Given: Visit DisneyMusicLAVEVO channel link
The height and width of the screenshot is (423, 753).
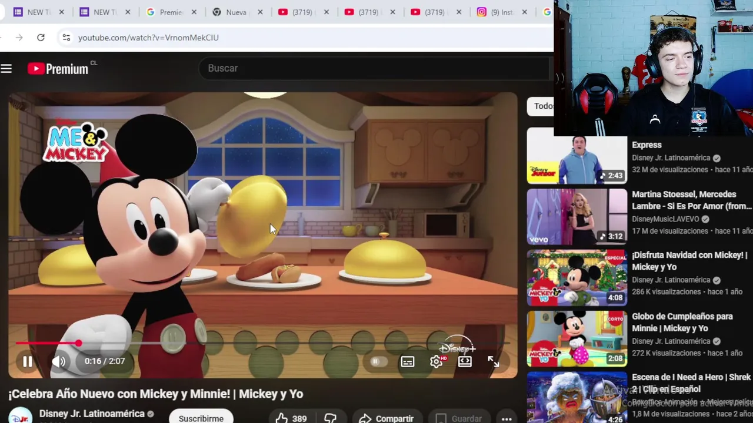Looking at the screenshot, I should coord(665,219).
